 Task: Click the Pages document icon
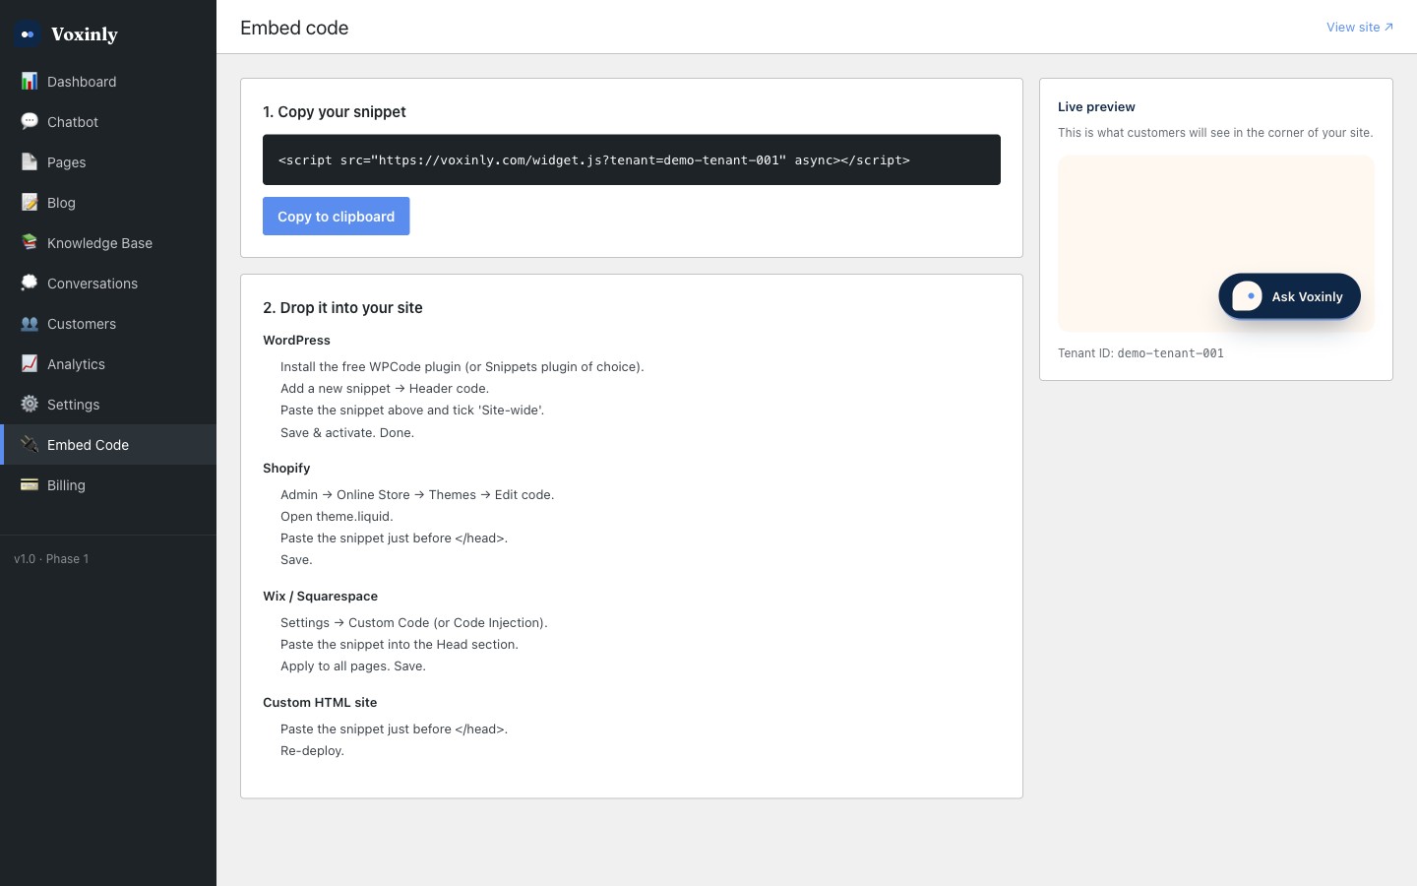(x=30, y=161)
